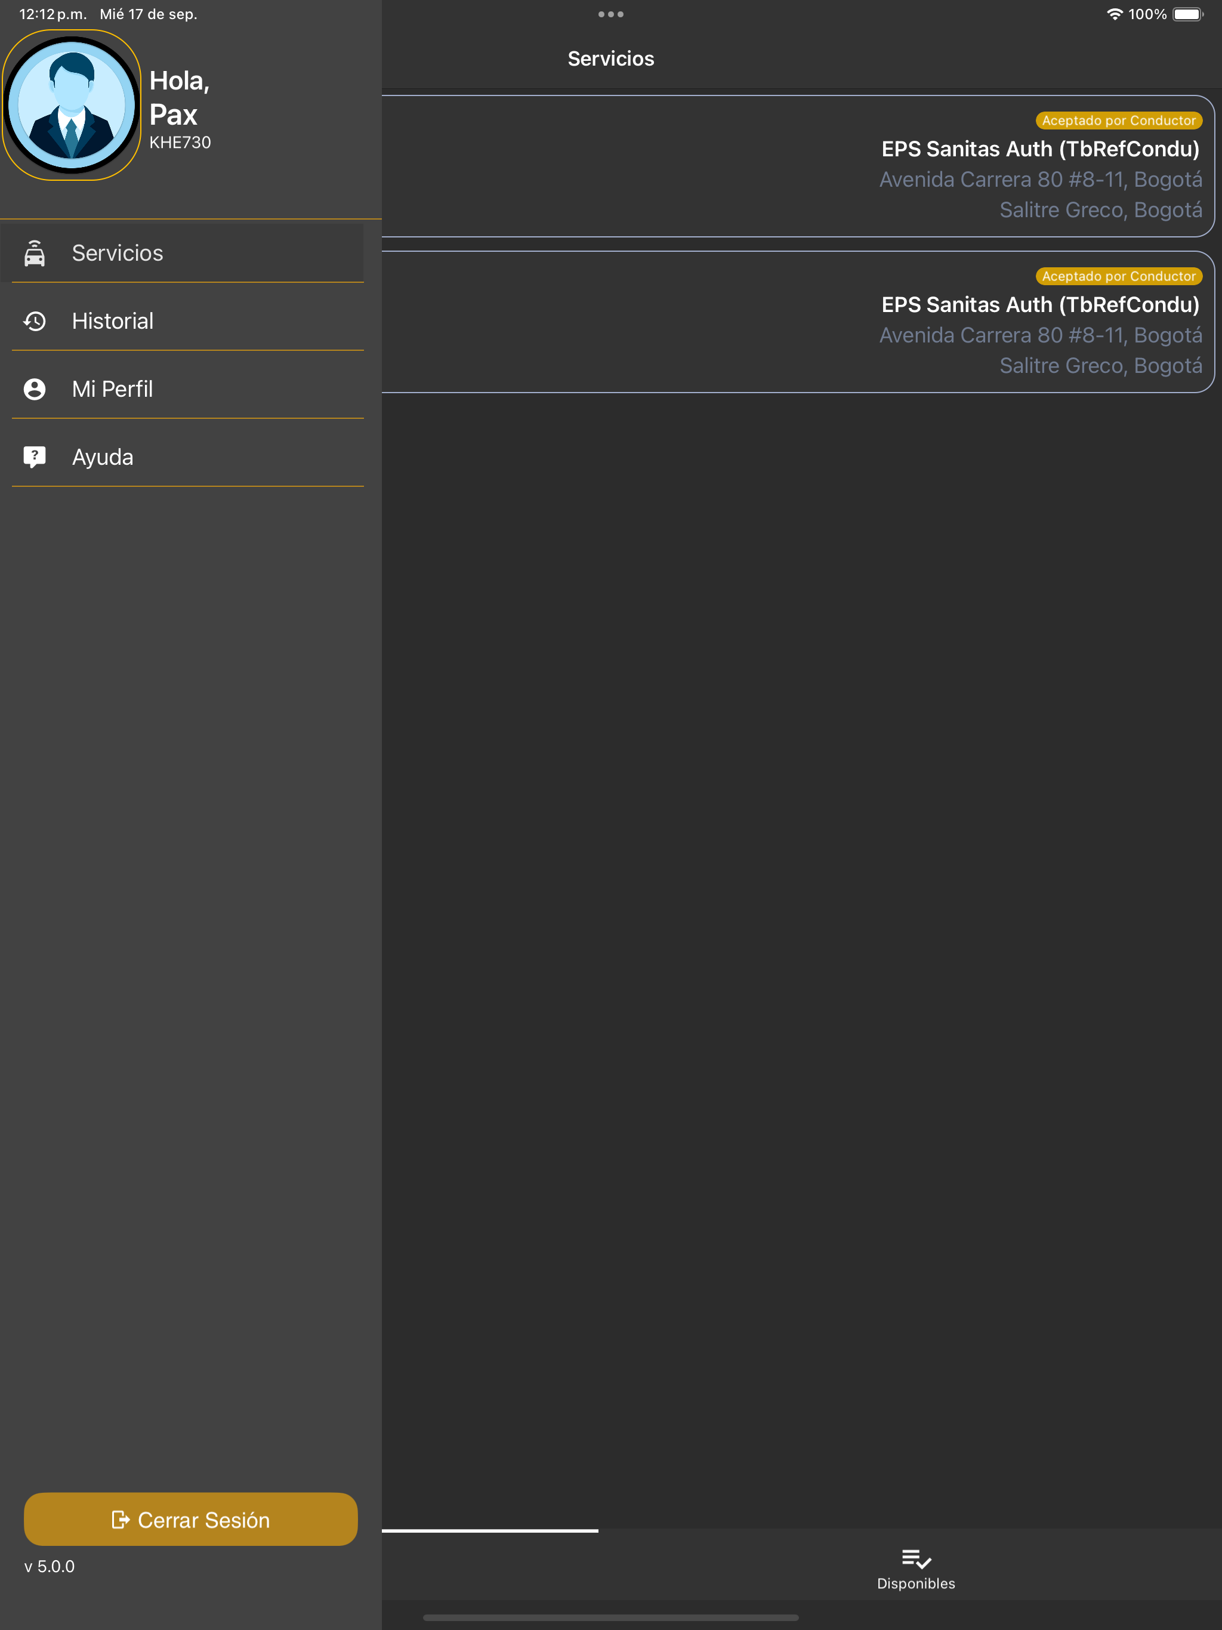
Task: Tap second card's Avenida Carrera 80 address
Action: (x=1041, y=335)
